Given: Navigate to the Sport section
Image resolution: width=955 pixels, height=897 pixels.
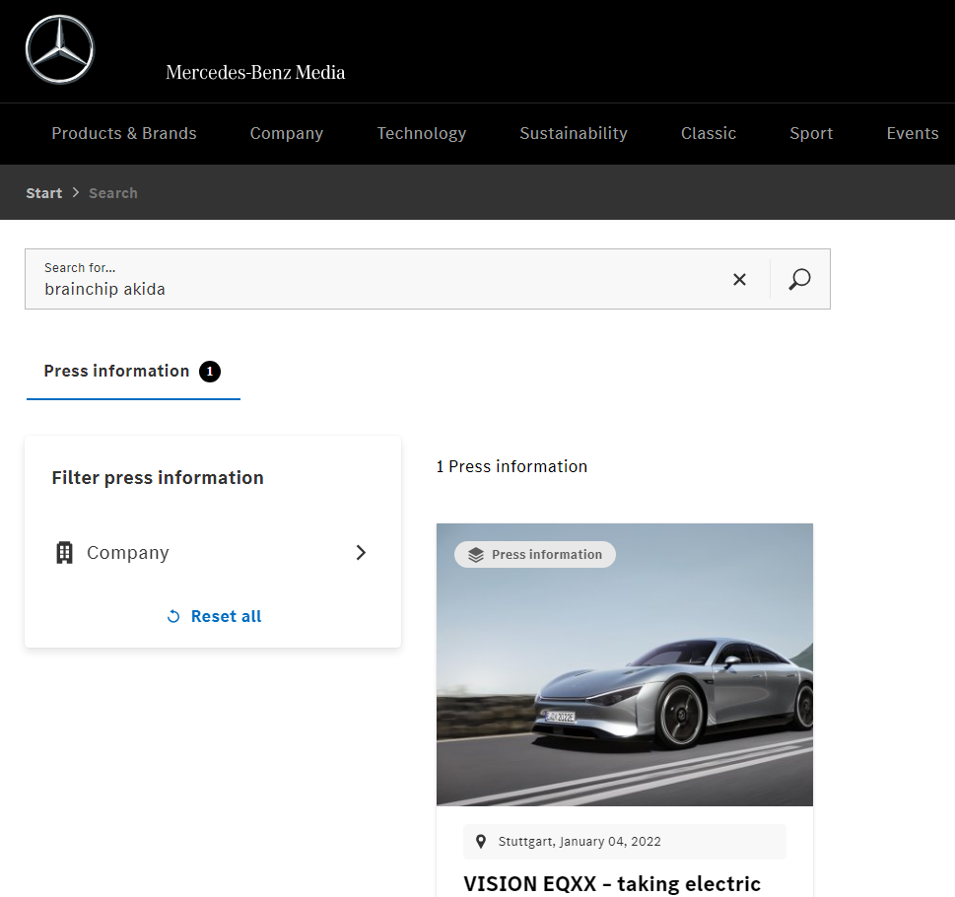Looking at the screenshot, I should [811, 134].
